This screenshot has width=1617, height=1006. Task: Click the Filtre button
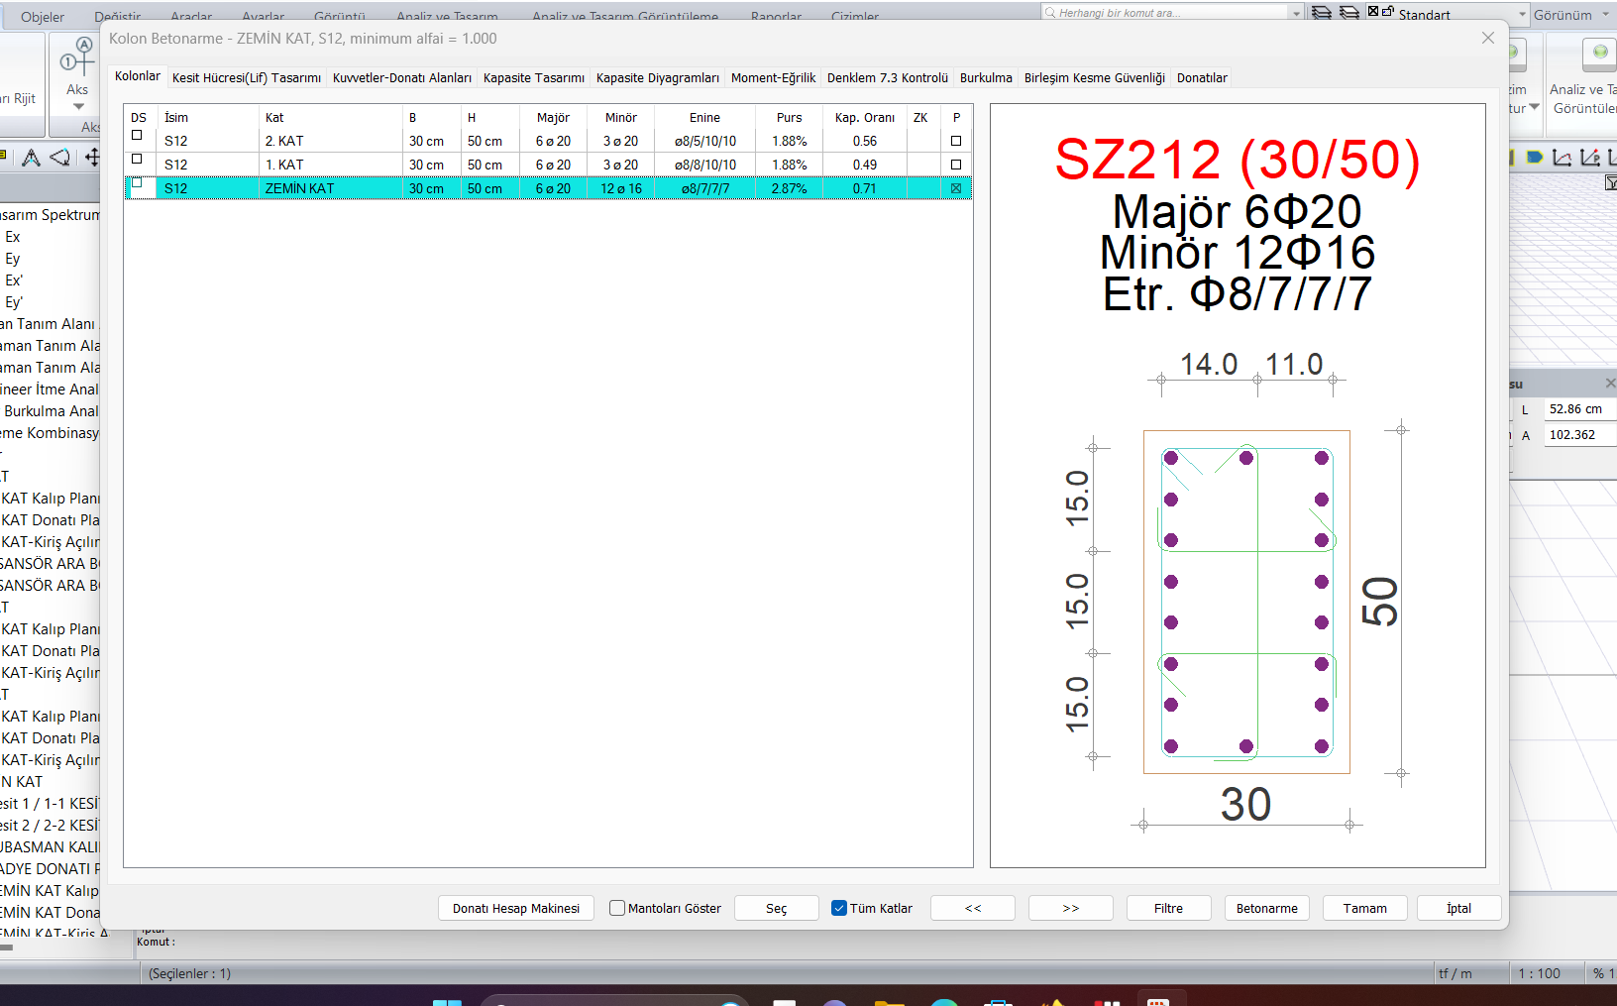(x=1168, y=908)
